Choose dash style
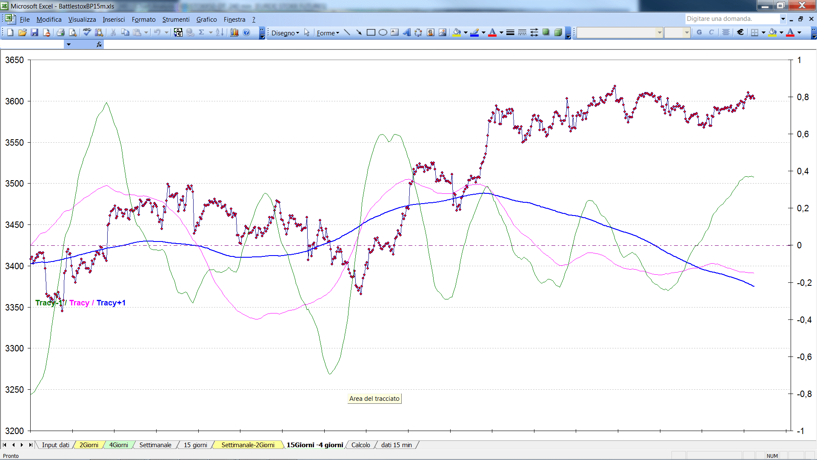Viewport: 817px width, 460px height. [x=522, y=33]
